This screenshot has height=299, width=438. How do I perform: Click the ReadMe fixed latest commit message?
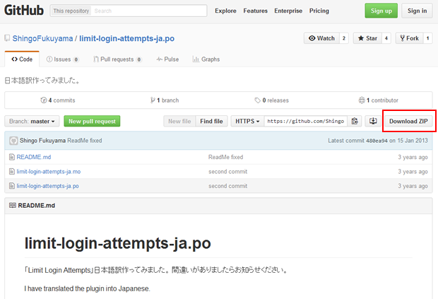click(x=85, y=141)
